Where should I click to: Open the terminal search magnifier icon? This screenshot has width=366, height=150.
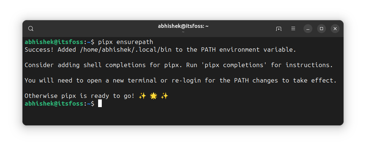click(30, 29)
